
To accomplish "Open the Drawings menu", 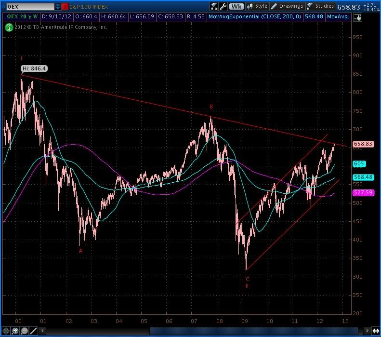I will [287, 6].
